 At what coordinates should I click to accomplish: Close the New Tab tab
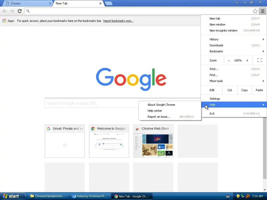[100, 3]
